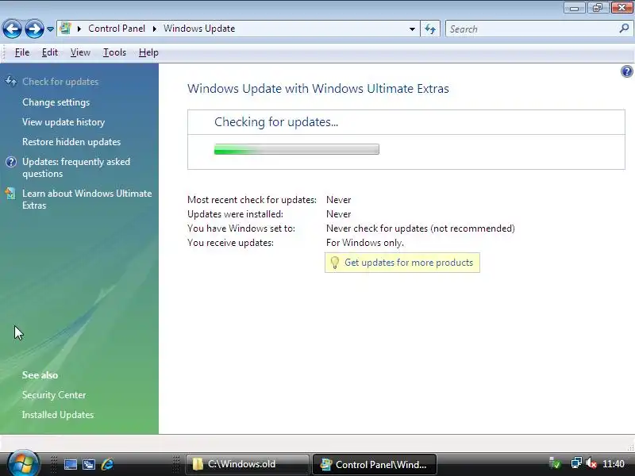Click the magnifier search icon

(x=624, y=29)
